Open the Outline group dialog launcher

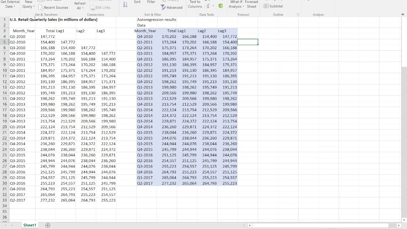298,15
